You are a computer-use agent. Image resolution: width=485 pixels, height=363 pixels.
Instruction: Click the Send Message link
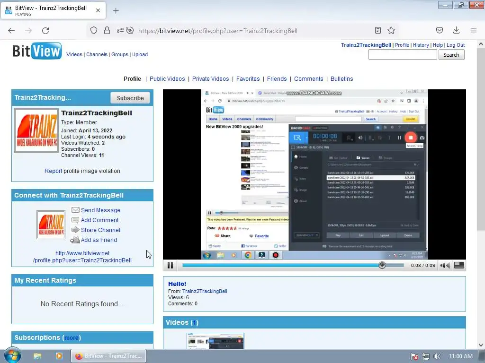point(100,210)
